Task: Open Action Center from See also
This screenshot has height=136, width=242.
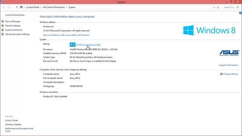Action: pos(12,120)
